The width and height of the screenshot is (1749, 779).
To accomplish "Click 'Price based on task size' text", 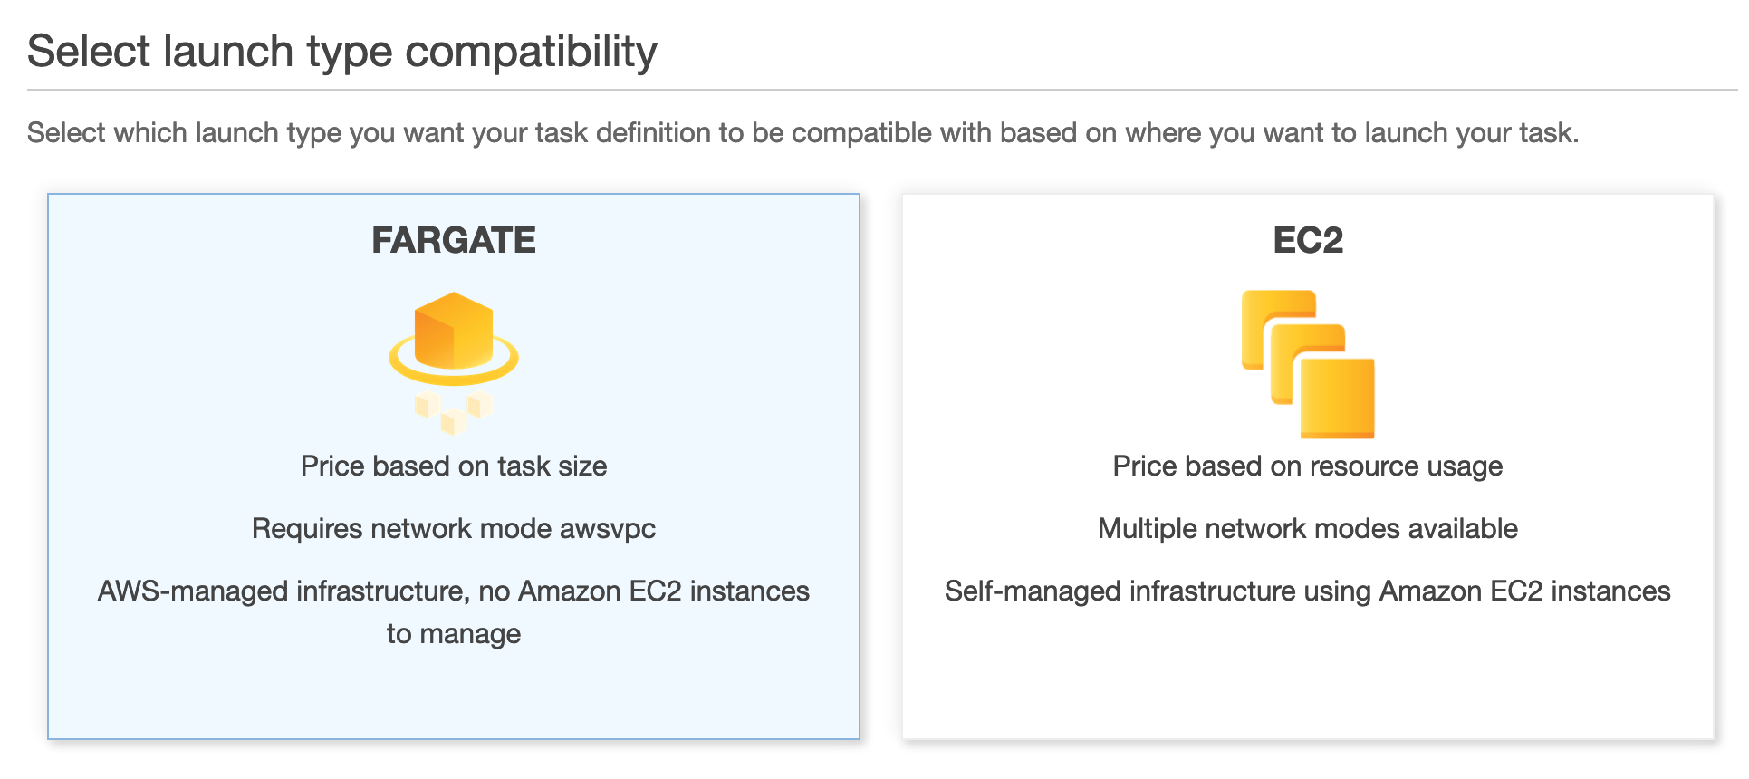I will [454, 466].
